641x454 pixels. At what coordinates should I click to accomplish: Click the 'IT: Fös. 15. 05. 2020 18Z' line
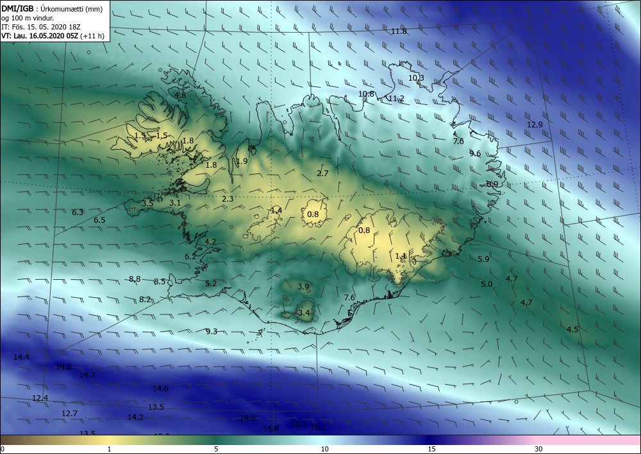pos(41,27)
